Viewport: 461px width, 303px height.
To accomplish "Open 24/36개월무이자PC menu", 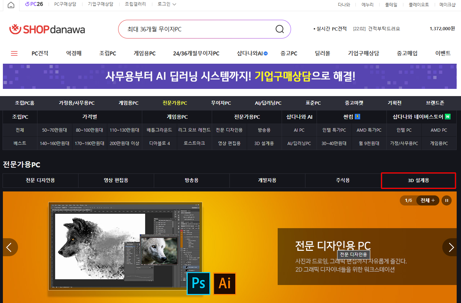I will tap(196, 53).
